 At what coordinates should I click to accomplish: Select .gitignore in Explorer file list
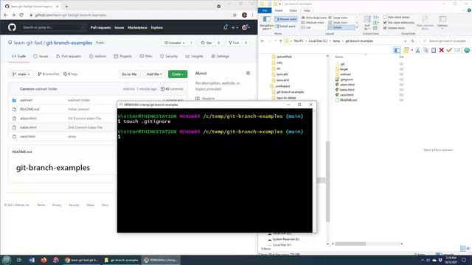pos(346,79)
